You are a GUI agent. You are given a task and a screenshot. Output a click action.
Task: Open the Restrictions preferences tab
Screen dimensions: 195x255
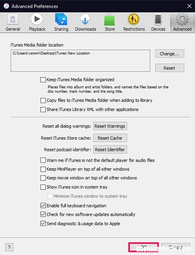(x=134, y=22)
